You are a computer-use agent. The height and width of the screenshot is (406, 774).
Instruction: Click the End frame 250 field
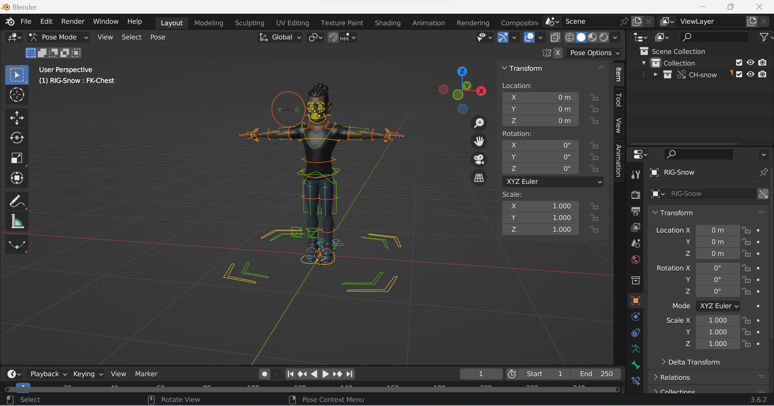596,374
